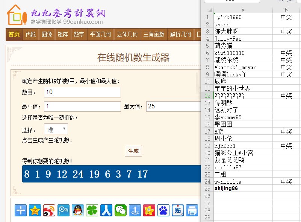This screenshot has height=222, width=301.
Task: Click the printer icon
Action: pyautogui.click(x=192, y=210)
